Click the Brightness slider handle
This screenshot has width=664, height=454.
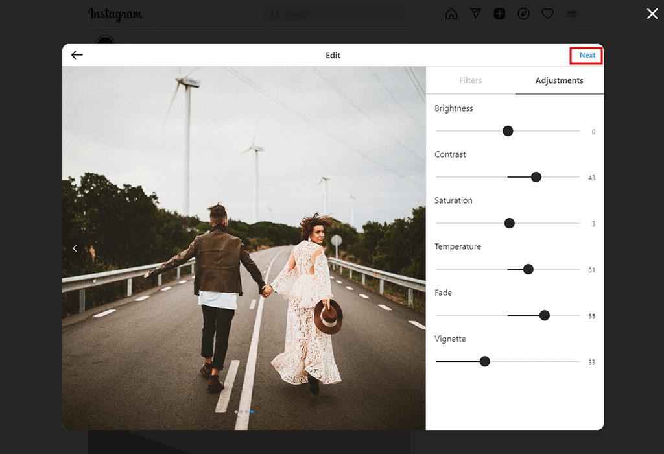(x=508, y=131)
